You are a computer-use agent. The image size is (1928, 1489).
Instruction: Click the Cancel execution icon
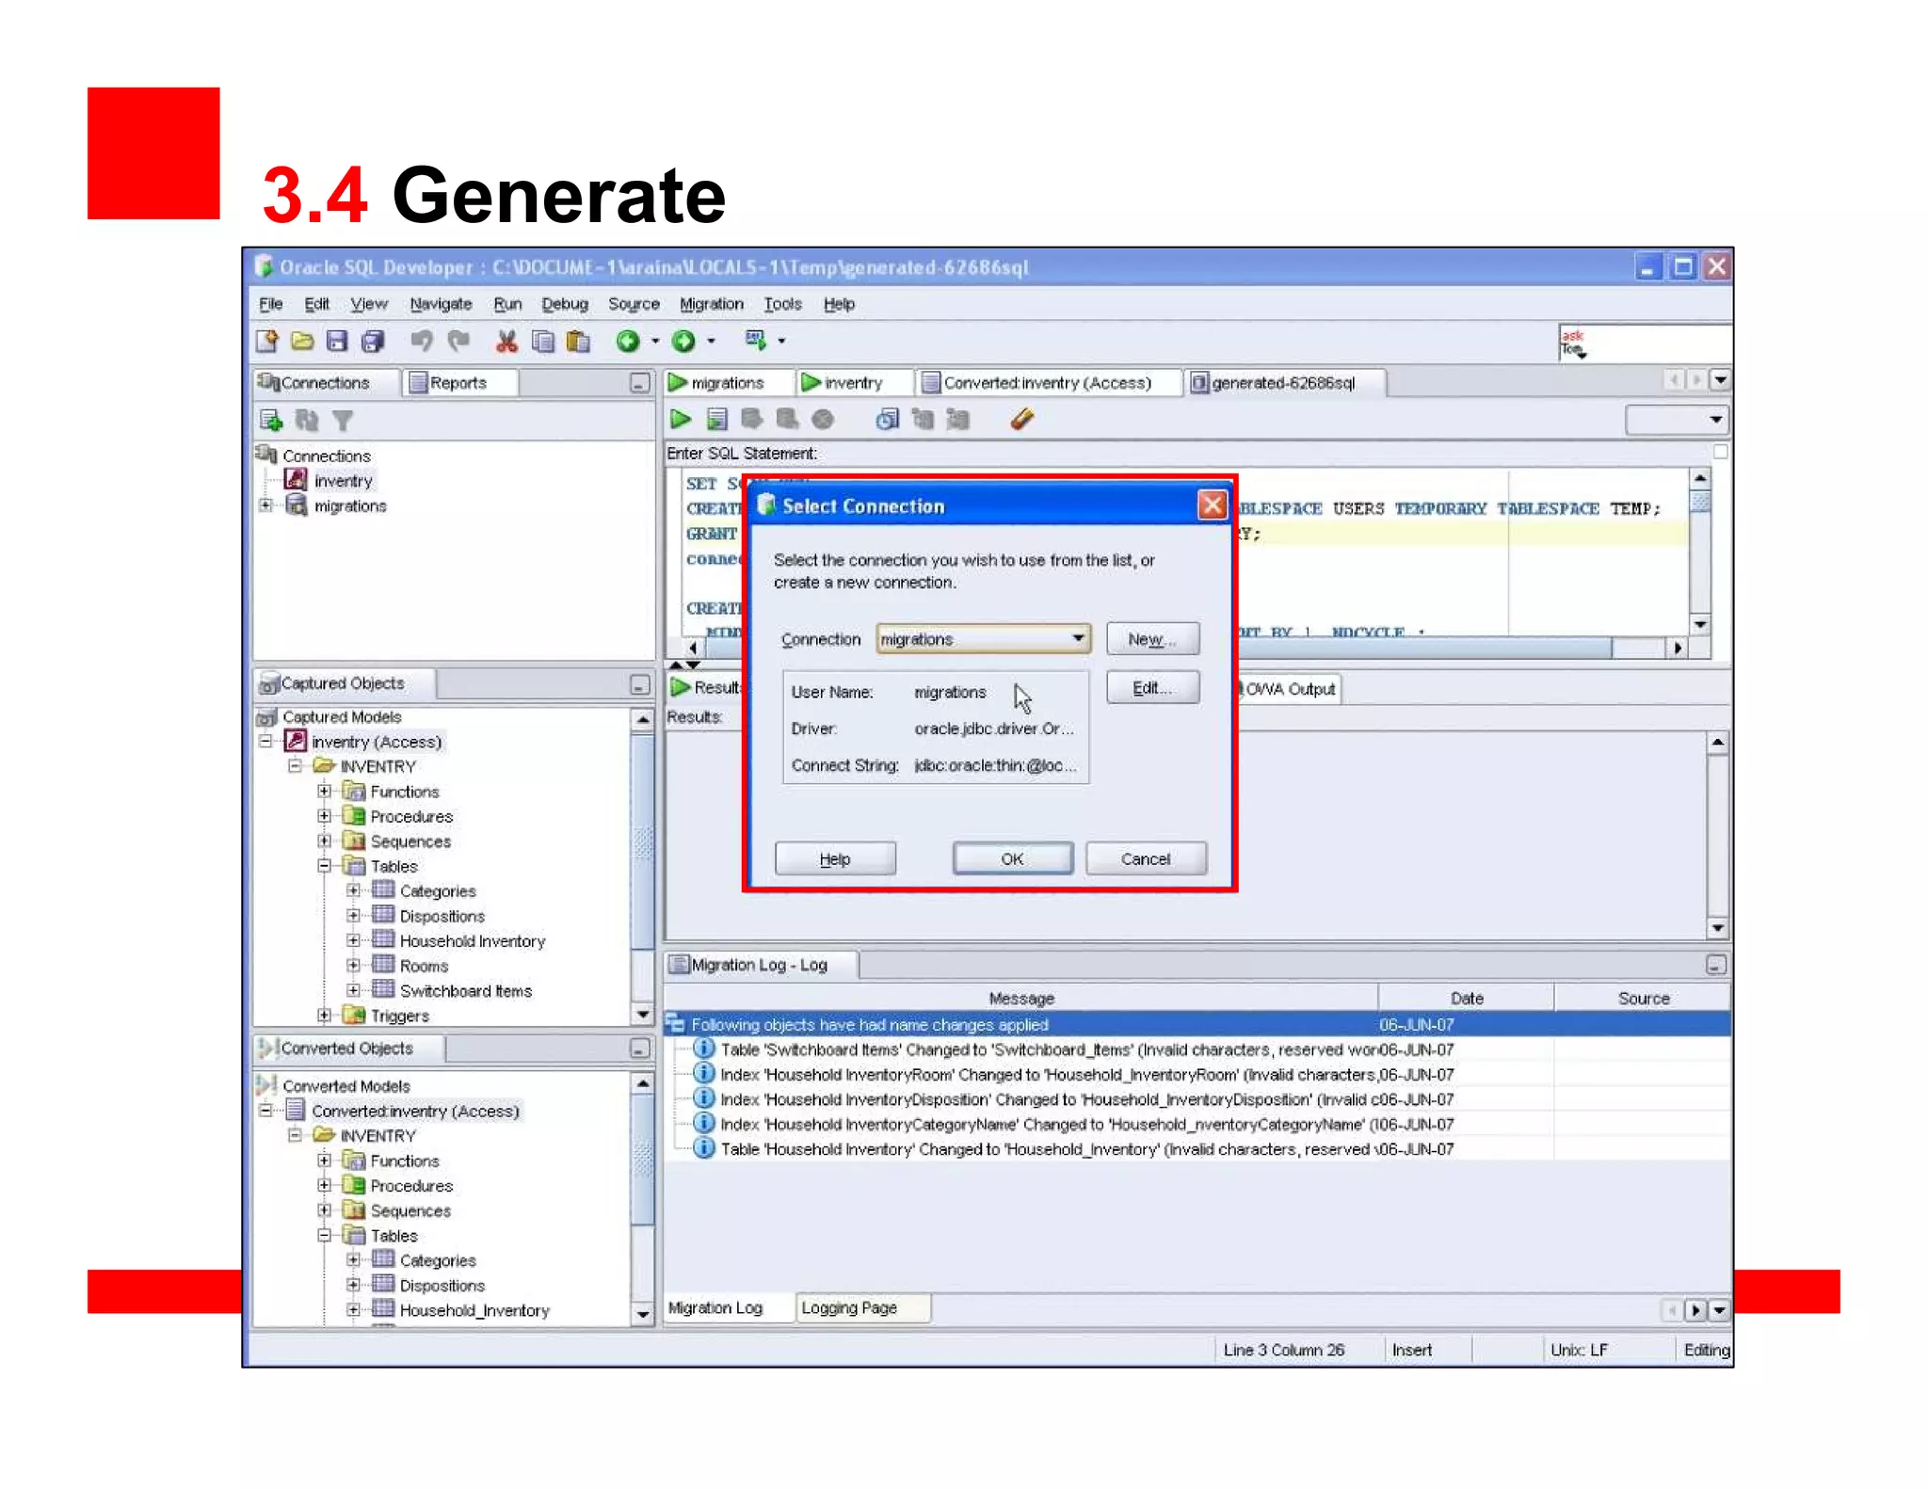pos(823,419)
